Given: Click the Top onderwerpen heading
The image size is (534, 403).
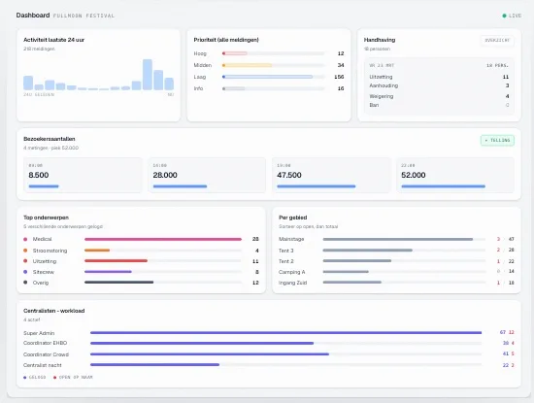Looking at the screenshot, I should [x=46, y=218].
